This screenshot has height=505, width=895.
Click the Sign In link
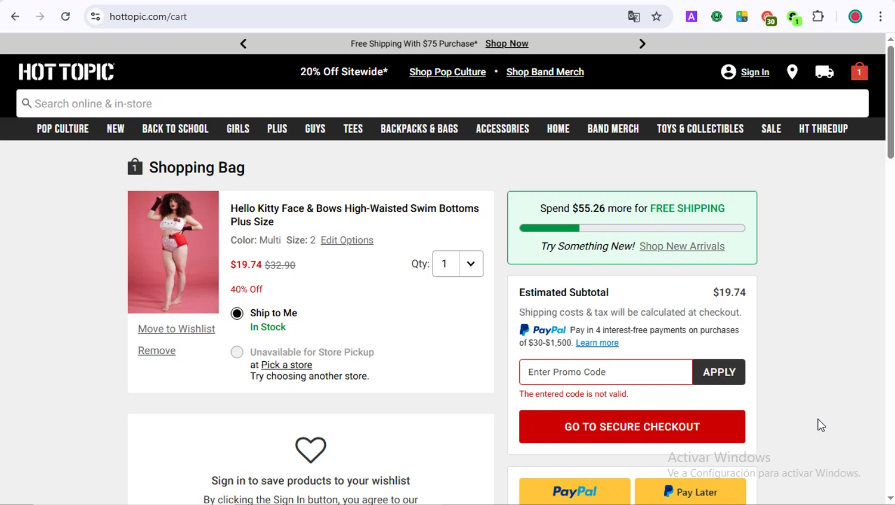coord(755,72)
